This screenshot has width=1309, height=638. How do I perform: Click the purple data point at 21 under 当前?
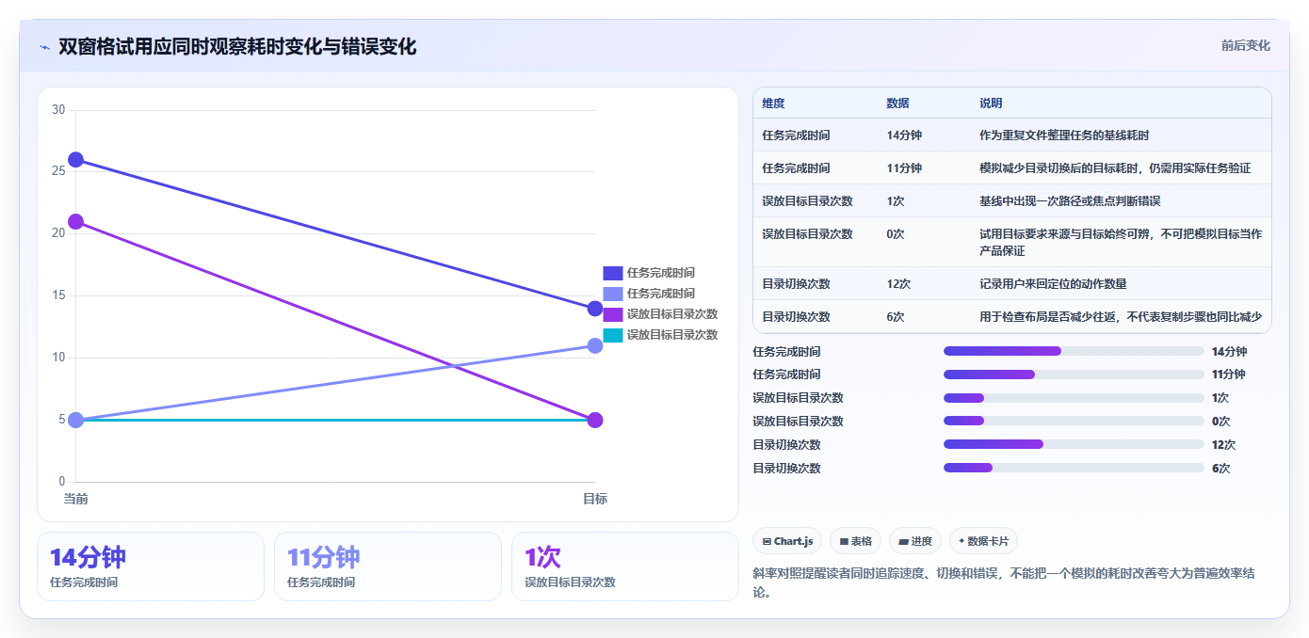pos(76,222)
